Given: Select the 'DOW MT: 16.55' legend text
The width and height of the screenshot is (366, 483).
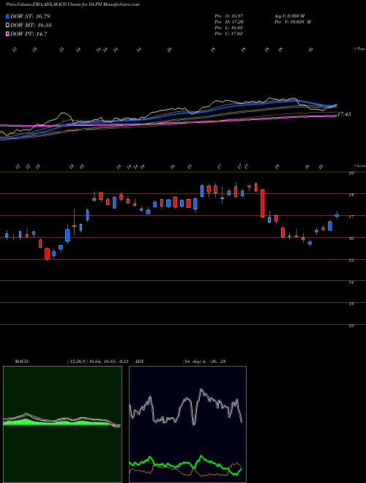Looking at the screenshot, I should (x=31, y=26).
